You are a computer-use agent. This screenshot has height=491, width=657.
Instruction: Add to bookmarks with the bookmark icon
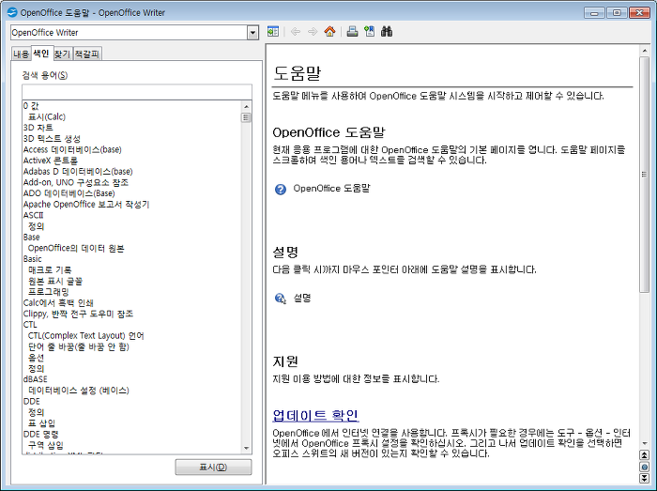370,31
